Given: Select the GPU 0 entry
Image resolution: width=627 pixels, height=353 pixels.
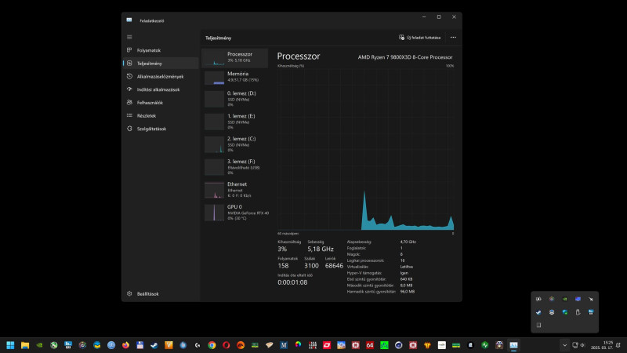Looking at the screenshot, I should click(x=235, y=213).
